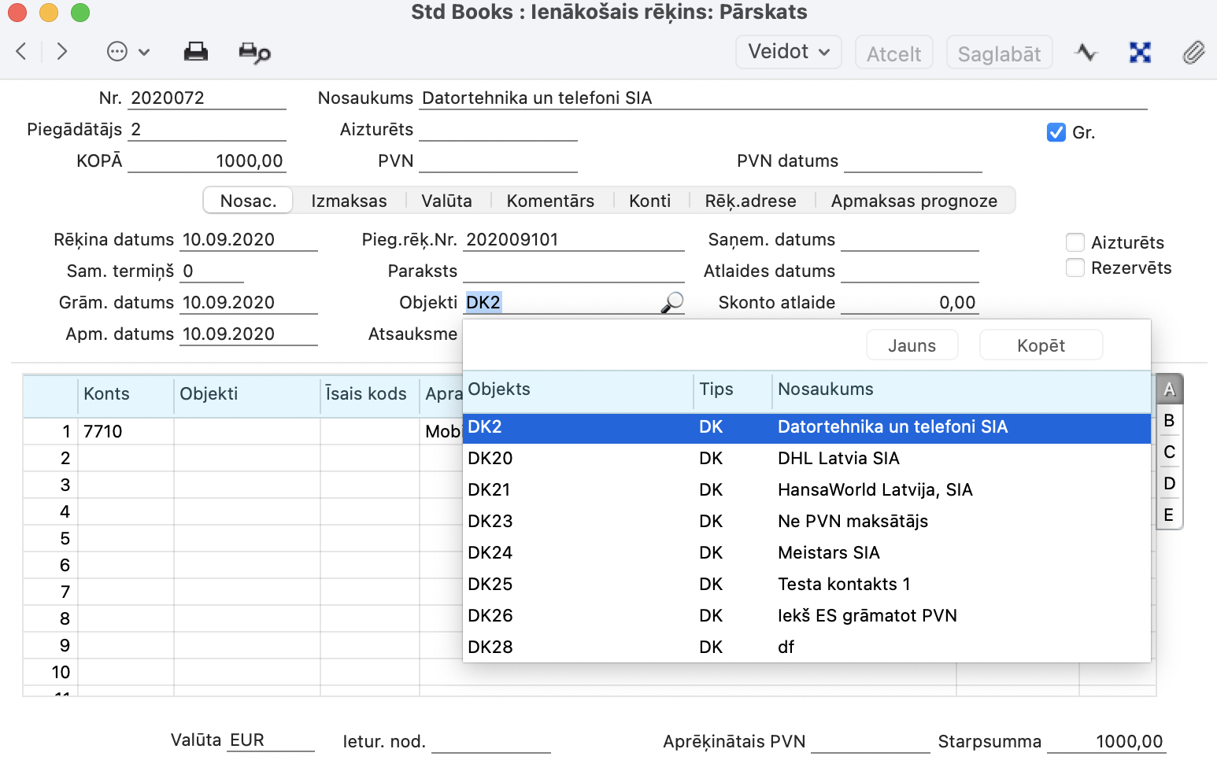Select row tab B beside the table
The width and height of the screenshot is (1217, 760).
click(x=1169, y=421)
